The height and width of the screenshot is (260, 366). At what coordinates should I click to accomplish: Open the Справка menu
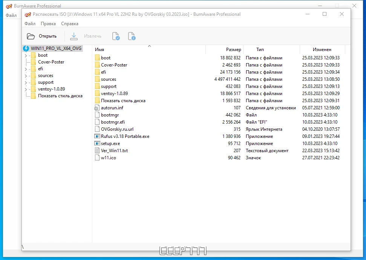click(70, 24)
